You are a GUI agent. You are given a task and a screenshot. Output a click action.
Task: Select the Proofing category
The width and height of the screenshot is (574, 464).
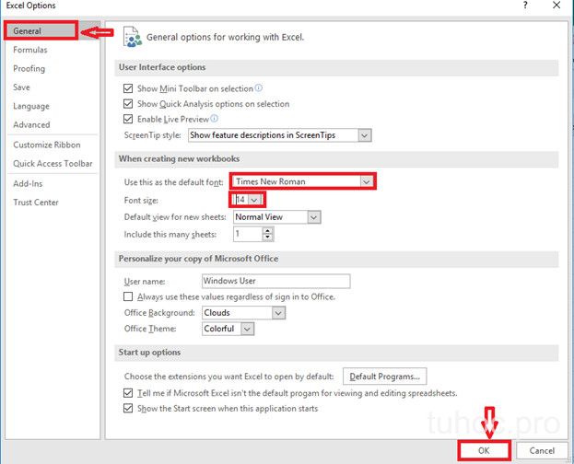coord(29,68)
